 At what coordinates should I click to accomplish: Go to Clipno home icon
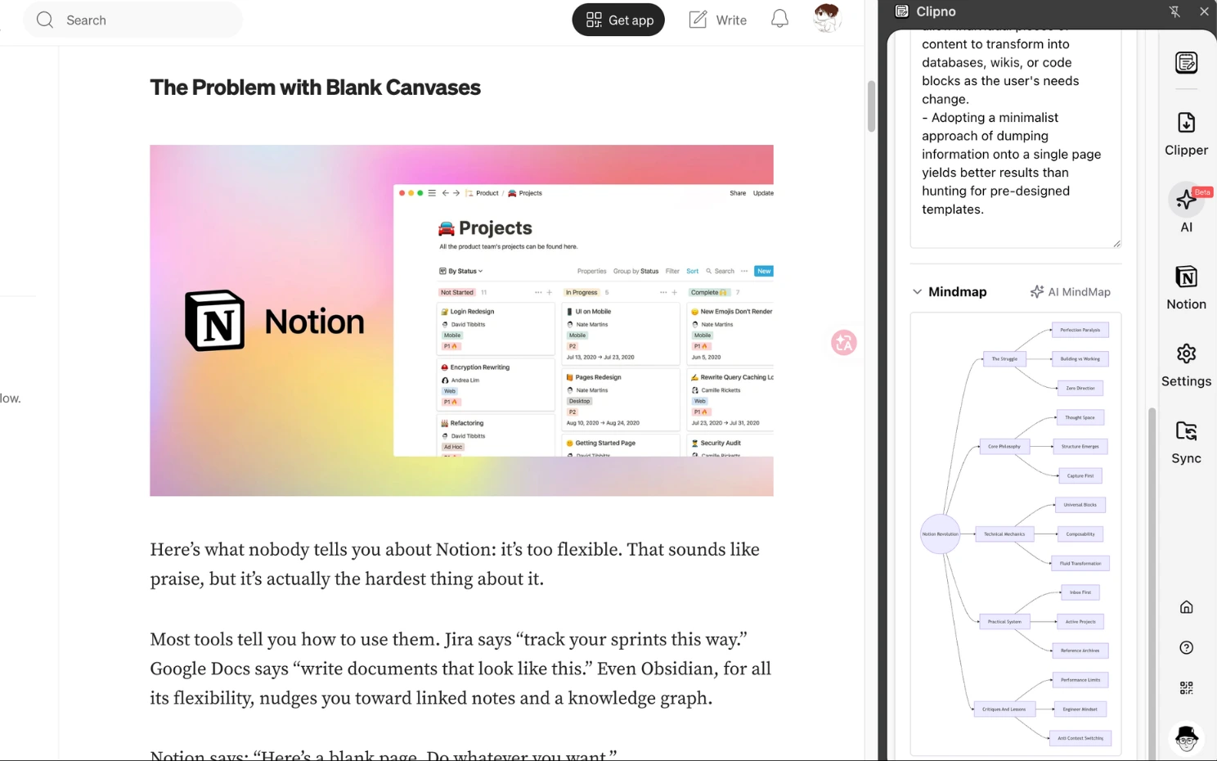click(1187, 607)
